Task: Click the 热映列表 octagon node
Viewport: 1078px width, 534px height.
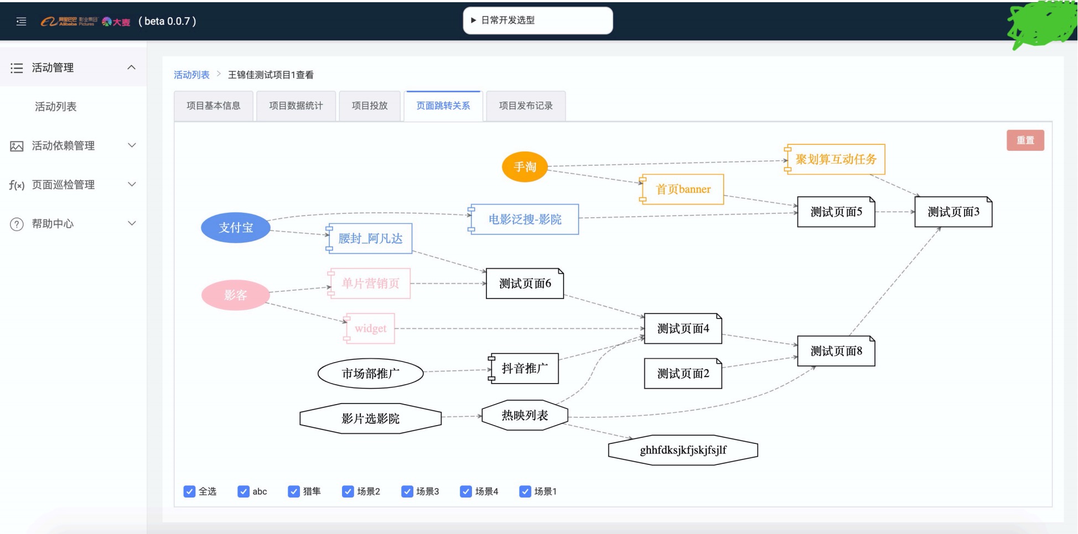Action: (525, 415)
